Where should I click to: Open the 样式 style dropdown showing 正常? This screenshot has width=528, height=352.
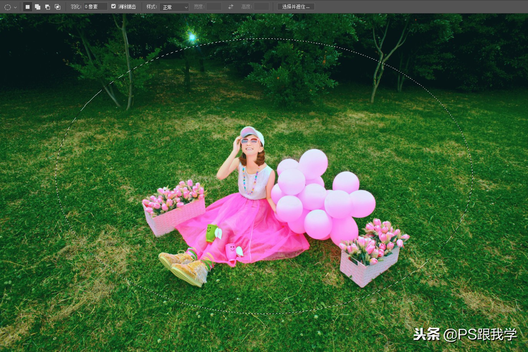pos(174,7)
